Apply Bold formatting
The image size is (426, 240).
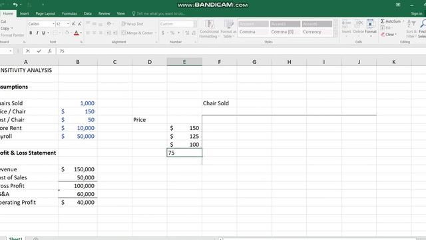click(x=31, y=33)
